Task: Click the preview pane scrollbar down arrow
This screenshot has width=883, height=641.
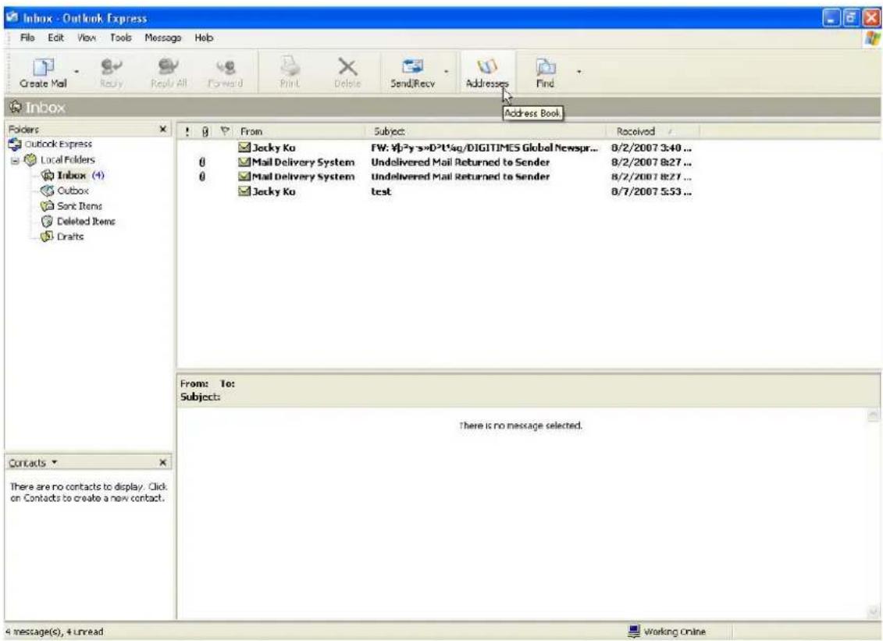Action: tap(873, 611)
